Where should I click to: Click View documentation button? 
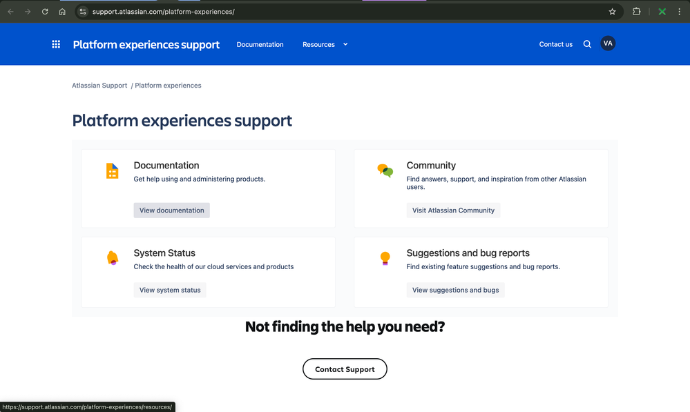pos(171,210)
